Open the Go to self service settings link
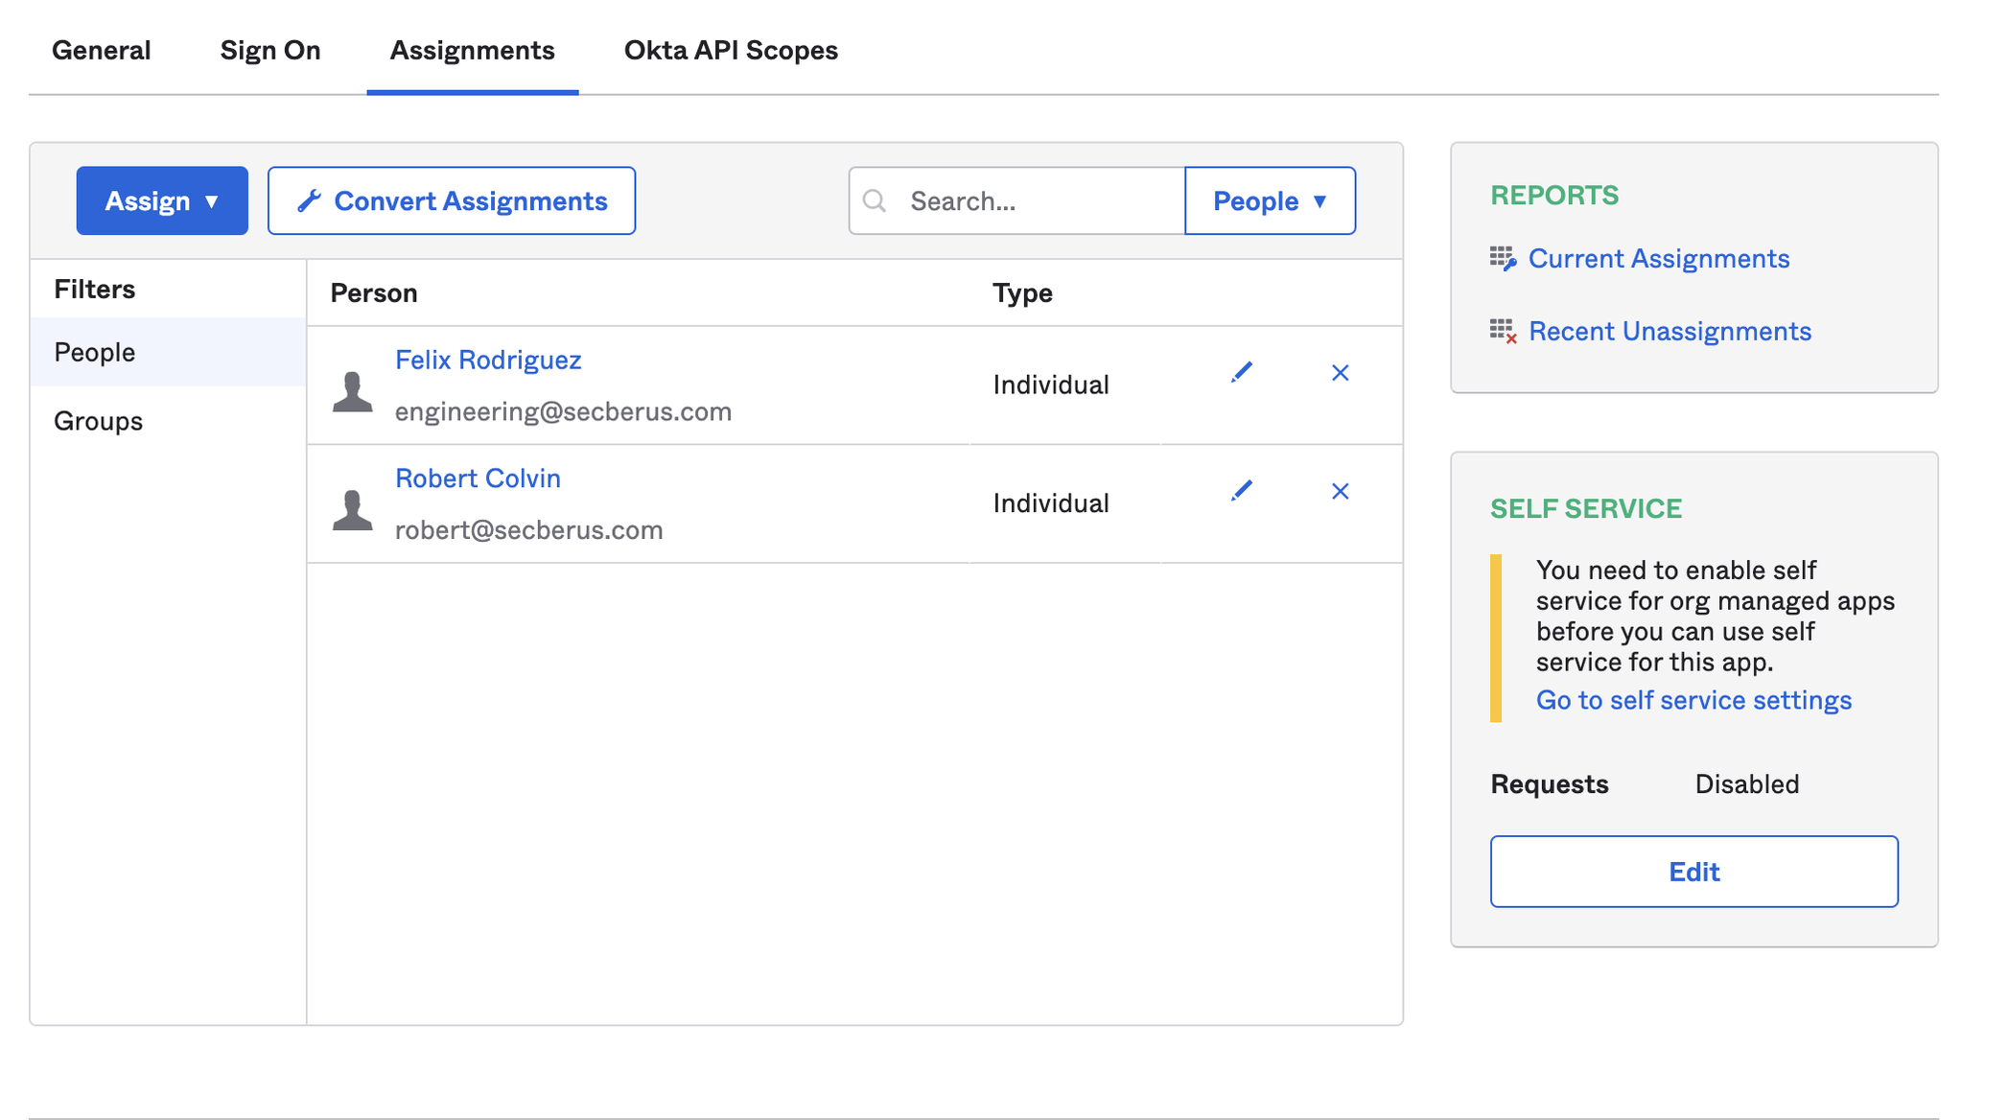This screenshot has width=2008, height=1120. 1693,700
